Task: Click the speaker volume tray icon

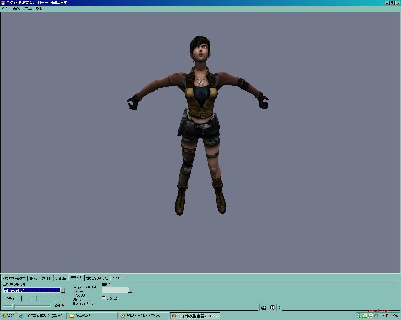Action: pos(376,316)
